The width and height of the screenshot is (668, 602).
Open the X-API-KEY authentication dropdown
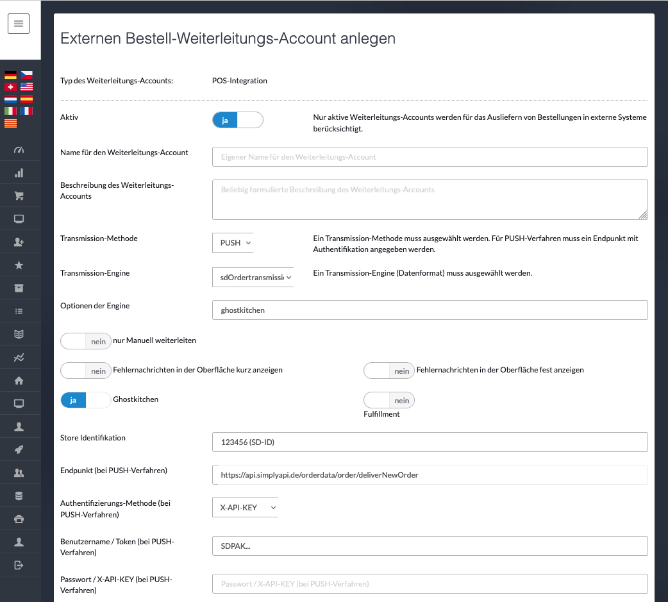point(246,507)
